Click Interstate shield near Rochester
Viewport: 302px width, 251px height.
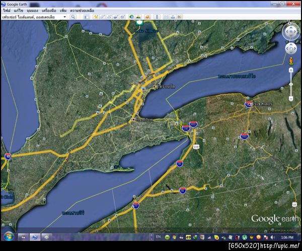(248, 104)
